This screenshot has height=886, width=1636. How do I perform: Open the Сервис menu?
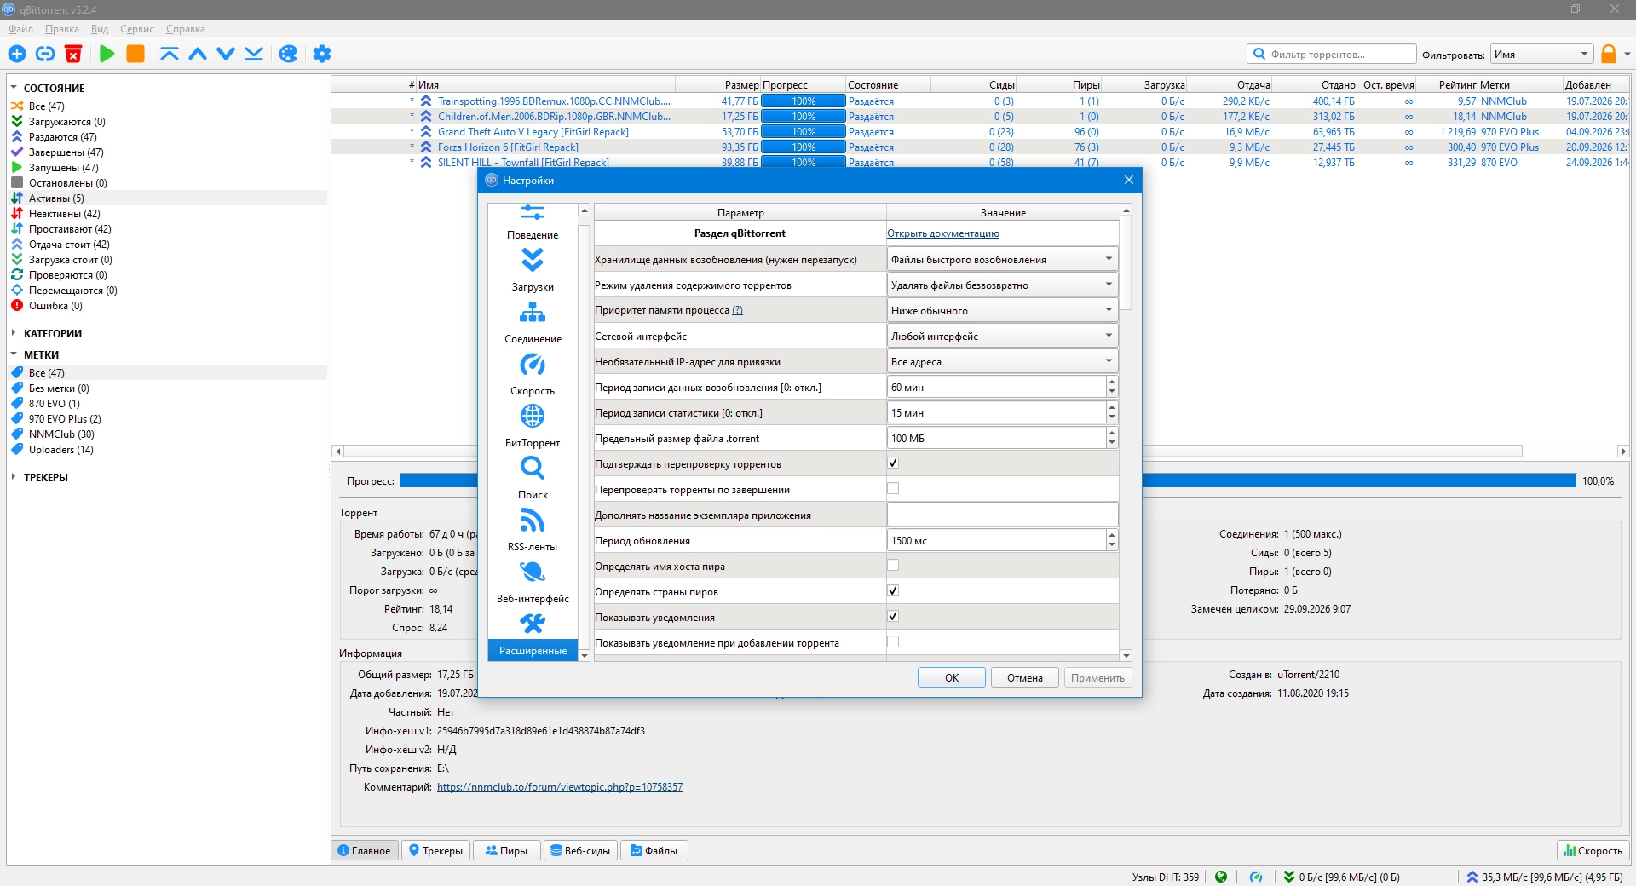137,29
